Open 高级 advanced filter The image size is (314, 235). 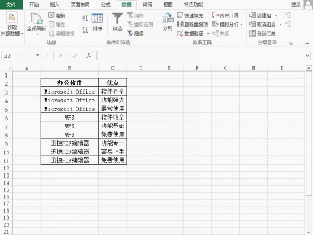click(x=136, y=33)
